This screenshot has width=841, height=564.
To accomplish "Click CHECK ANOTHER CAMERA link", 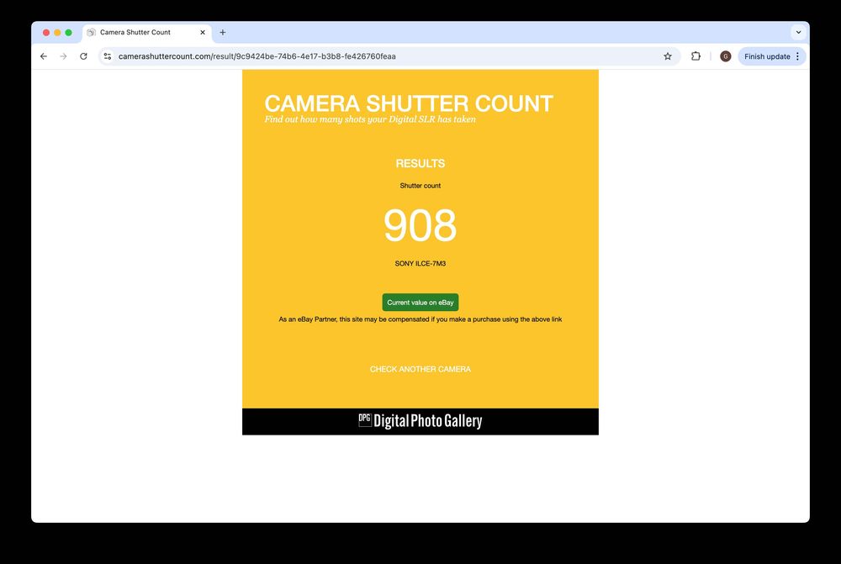I will (420, 369).
